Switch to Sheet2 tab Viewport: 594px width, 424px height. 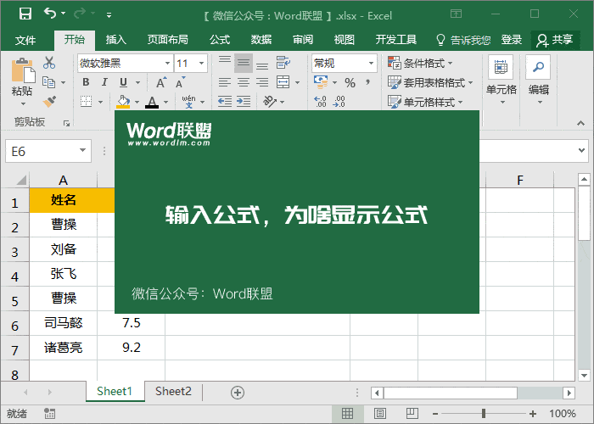click(x=173, y=391)
